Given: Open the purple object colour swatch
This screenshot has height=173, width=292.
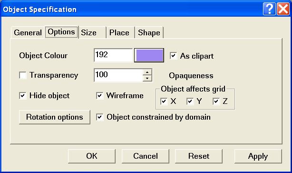Looking at the screenshot, I should point(149,55).
